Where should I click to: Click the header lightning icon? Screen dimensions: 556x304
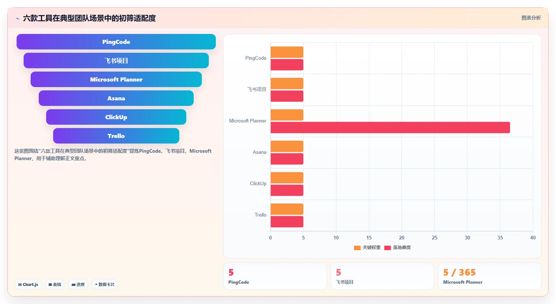tap(17, 18)
